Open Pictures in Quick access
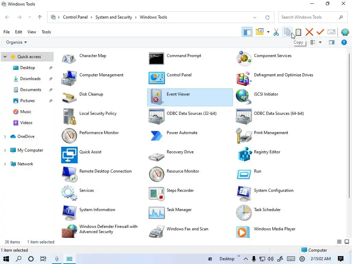The height and width of the screenshot is (264, 352). [x=27, y=101]
